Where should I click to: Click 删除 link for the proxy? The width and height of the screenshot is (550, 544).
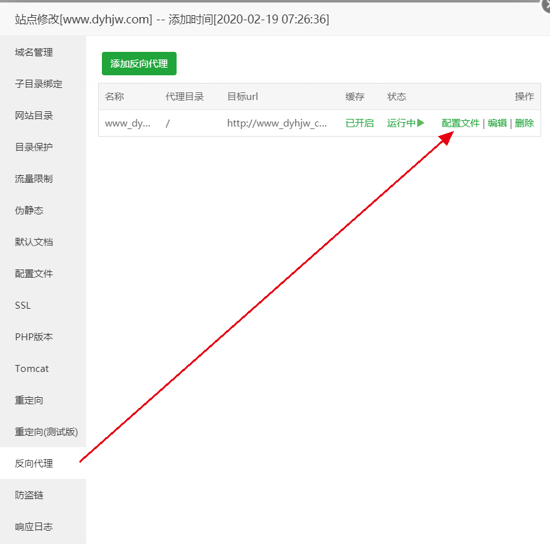[x=525, y=123]
